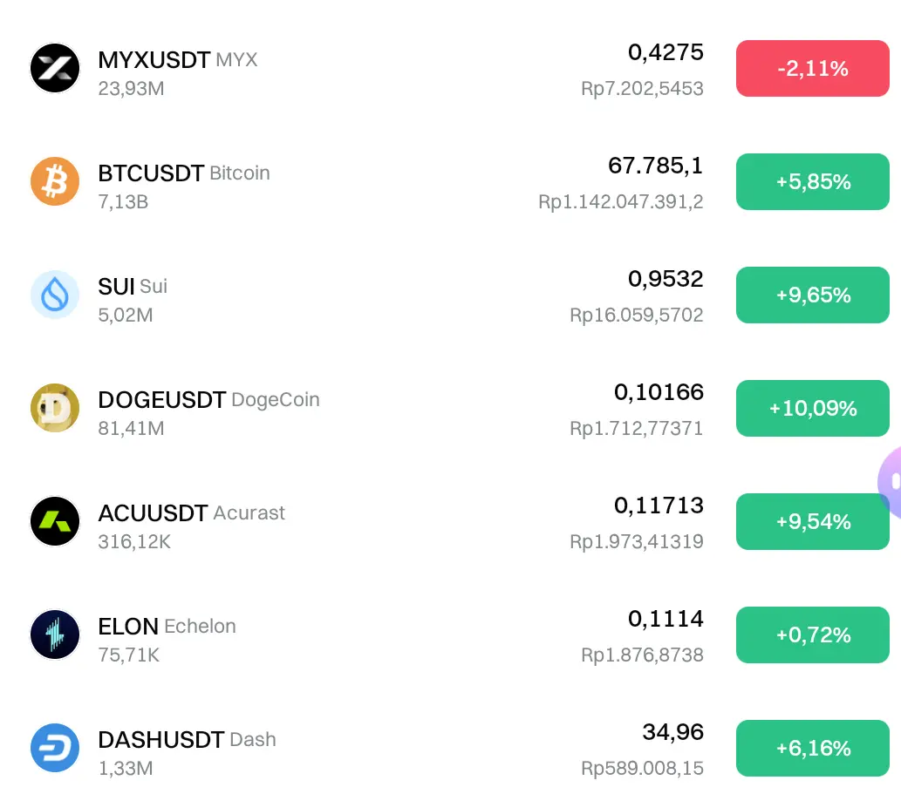Tap the DogeCoin shiba icon
This screenshot has width=901, height=794.
(55, 408)
